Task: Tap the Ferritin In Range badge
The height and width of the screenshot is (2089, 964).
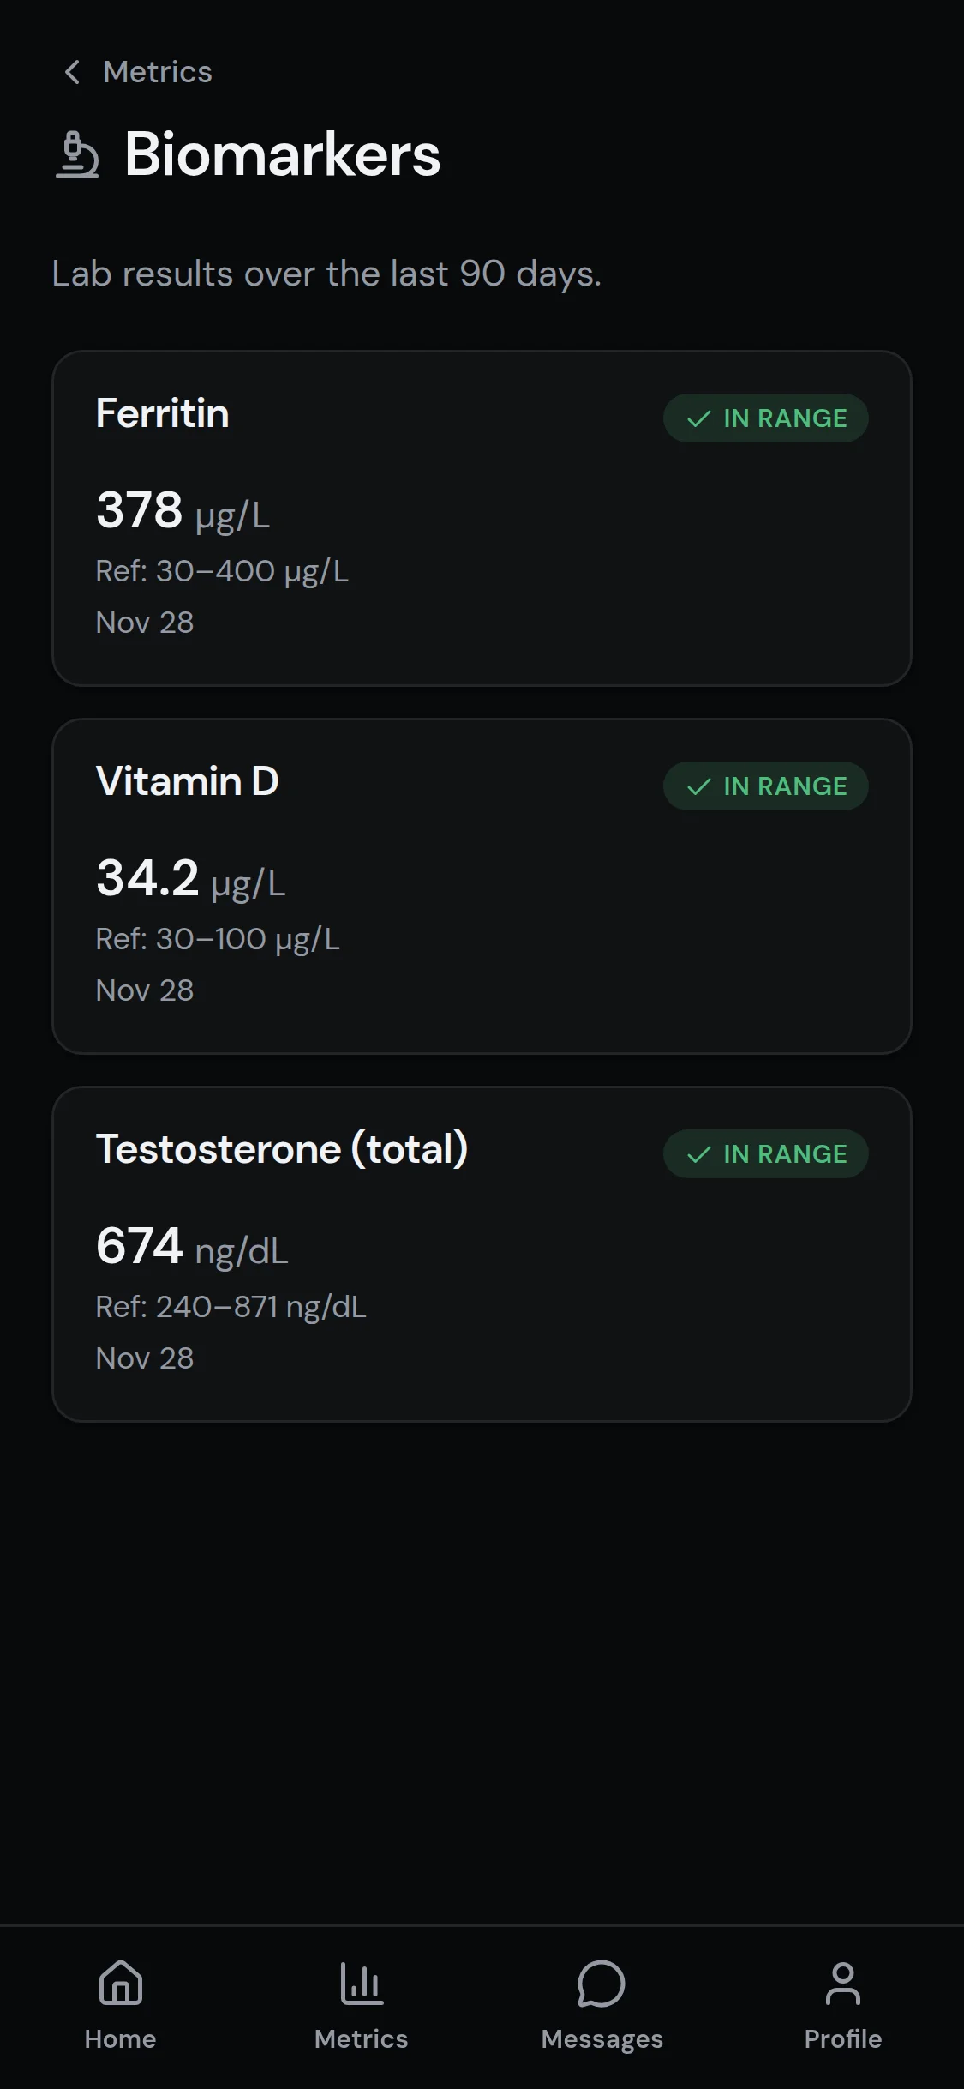Action: (765, 418)
